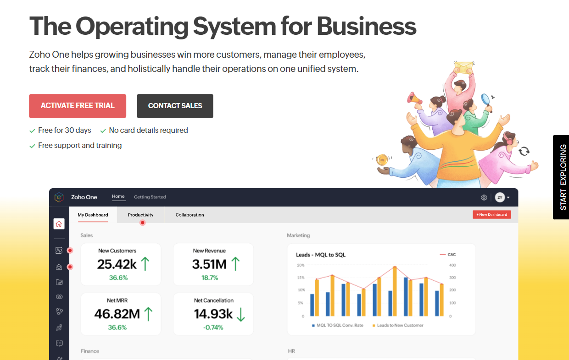
Task: Click the red hotspot beside the envelope sidebar icon
Action: coord(70,267)
